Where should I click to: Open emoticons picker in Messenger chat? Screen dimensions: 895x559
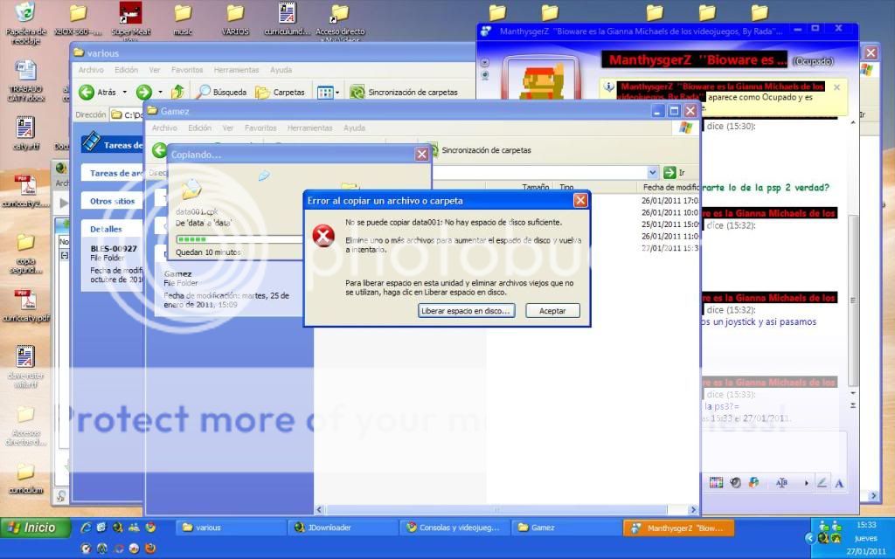pos(716,482)
